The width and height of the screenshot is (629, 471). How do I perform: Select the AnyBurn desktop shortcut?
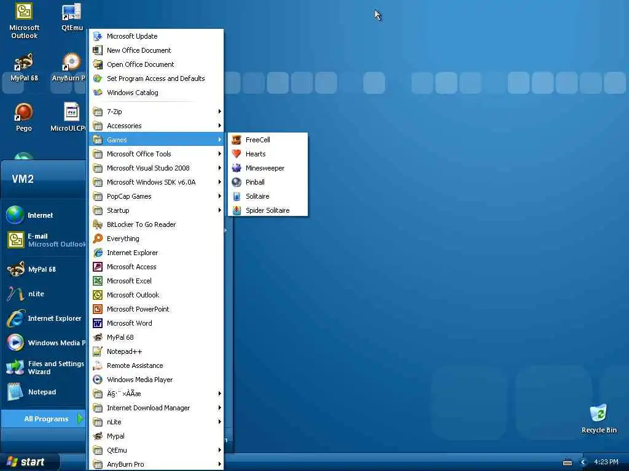coord(69,67)
